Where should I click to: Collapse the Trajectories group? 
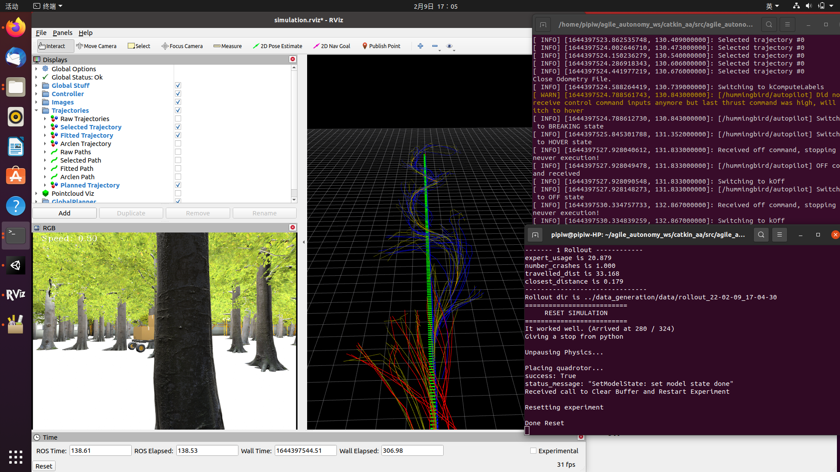point(36,111)
